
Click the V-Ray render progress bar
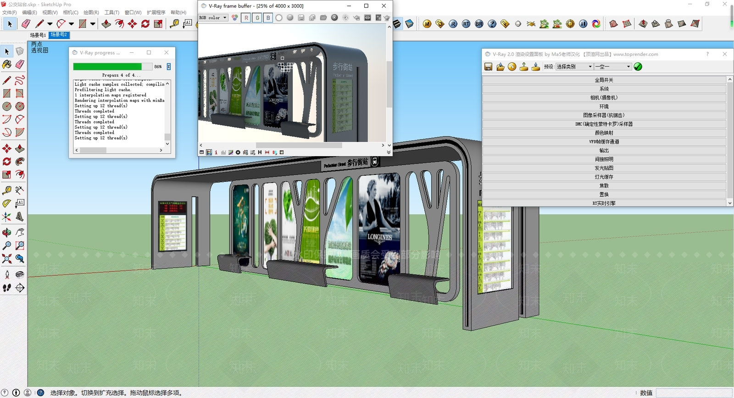pos(112,67)
